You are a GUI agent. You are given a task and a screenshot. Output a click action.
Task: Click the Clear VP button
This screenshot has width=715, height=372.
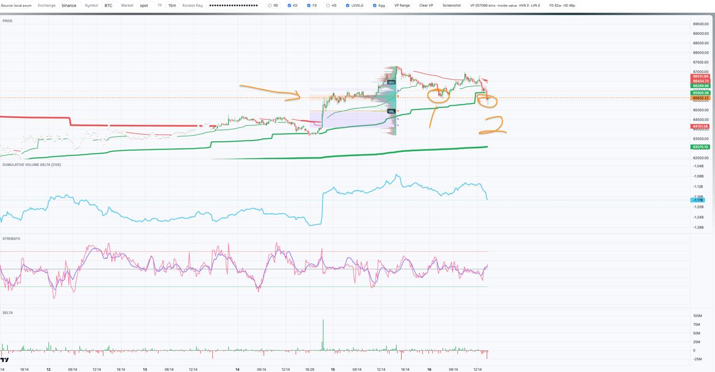(x=426, y=6)
